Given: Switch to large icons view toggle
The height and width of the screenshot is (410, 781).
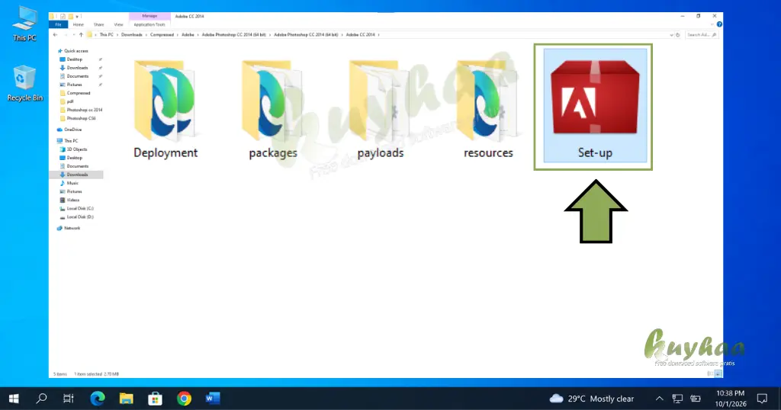Looking at the screenshot, I should [x=718, y=373].
